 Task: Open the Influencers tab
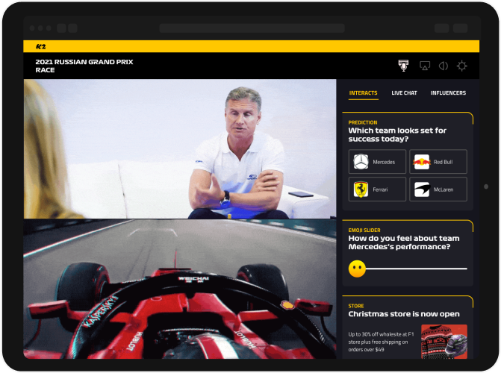point(448,93)
